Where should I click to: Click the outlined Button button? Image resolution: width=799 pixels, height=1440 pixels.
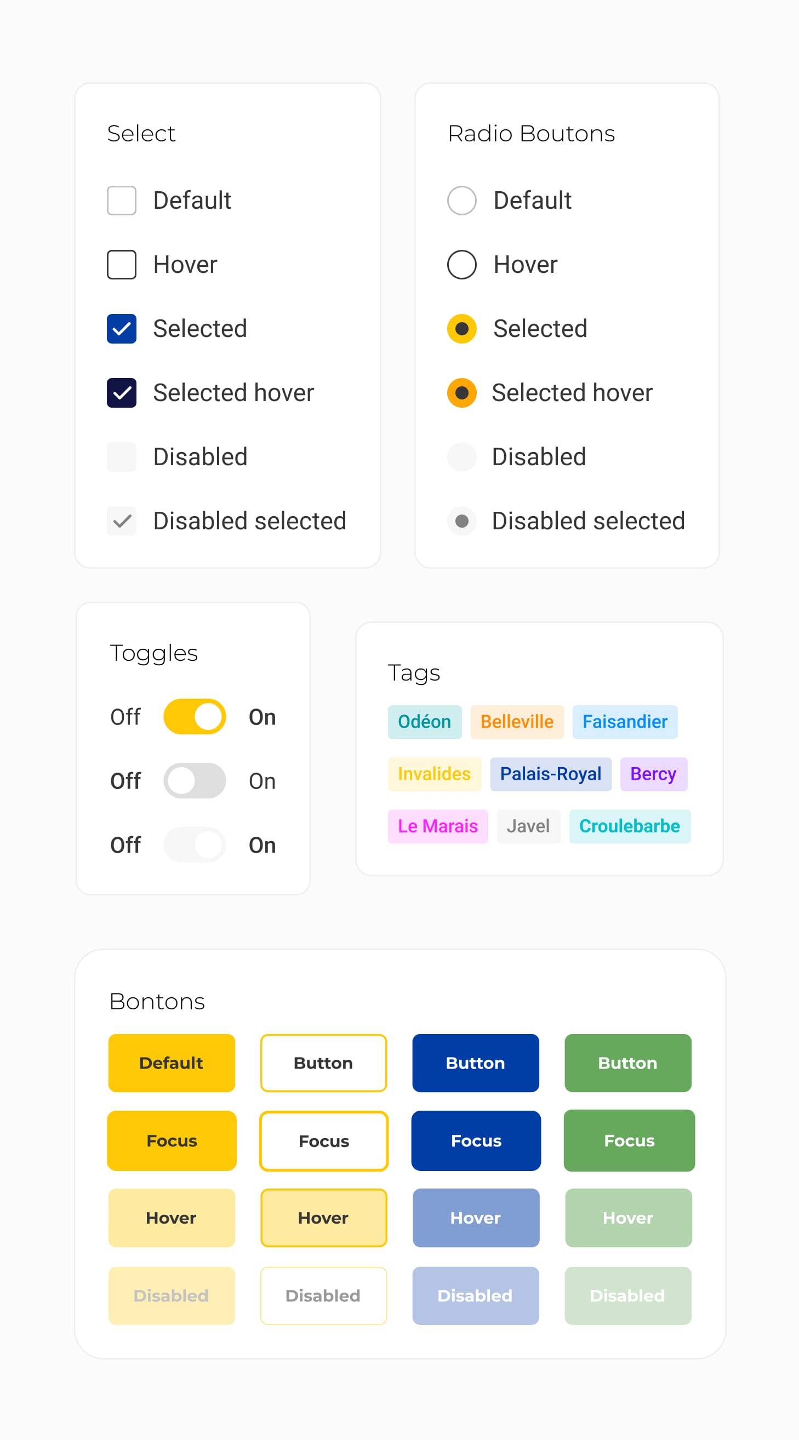point(323,1062)
